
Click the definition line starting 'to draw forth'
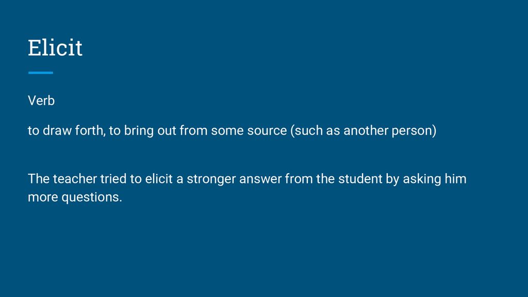[x=232, y=130]
